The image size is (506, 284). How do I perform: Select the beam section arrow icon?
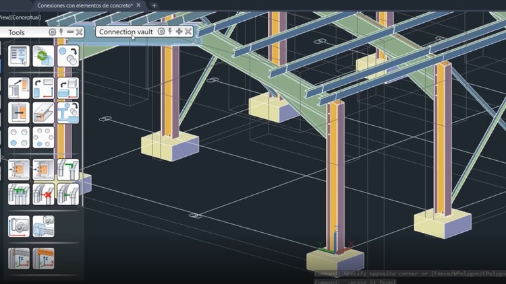pyautogui.click(x=43, y=112)
